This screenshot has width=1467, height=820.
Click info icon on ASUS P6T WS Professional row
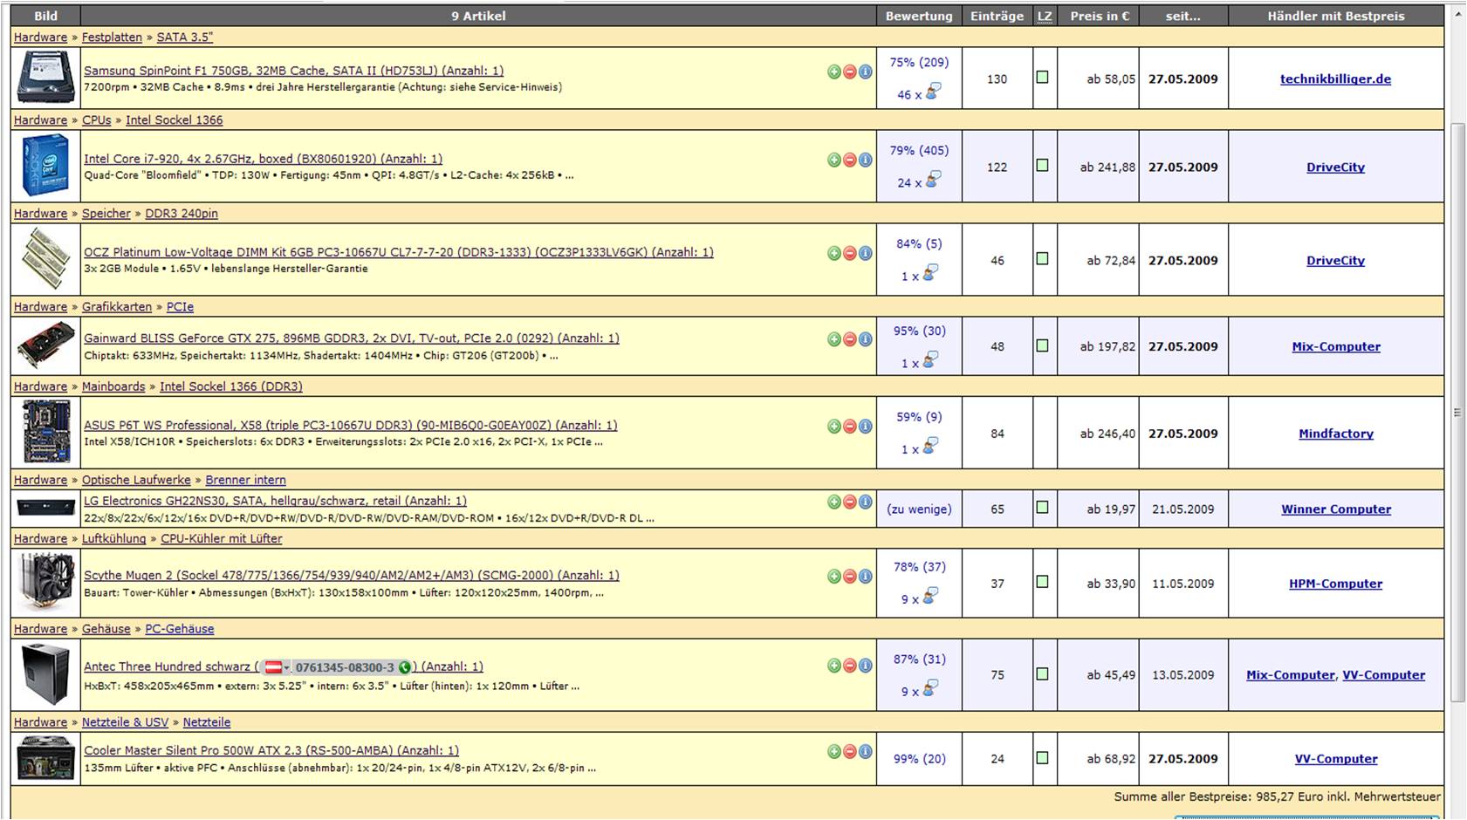(x=865, y=427)
